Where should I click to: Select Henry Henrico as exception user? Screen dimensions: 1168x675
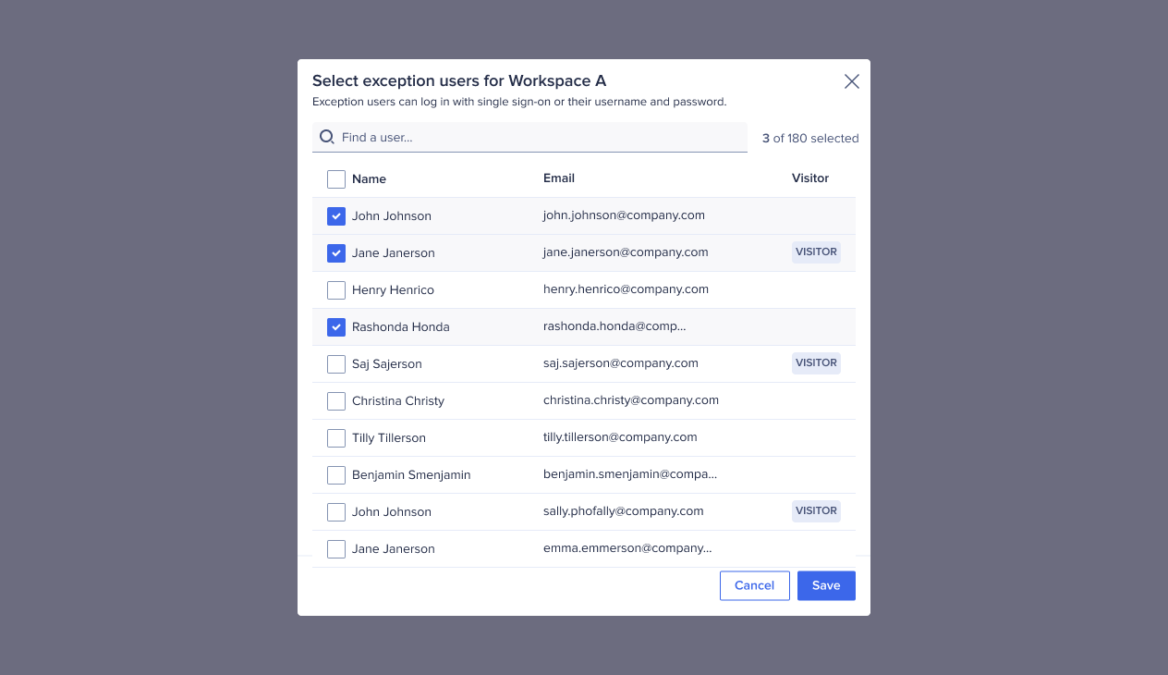pyautogui.click(x=335, y=289)
